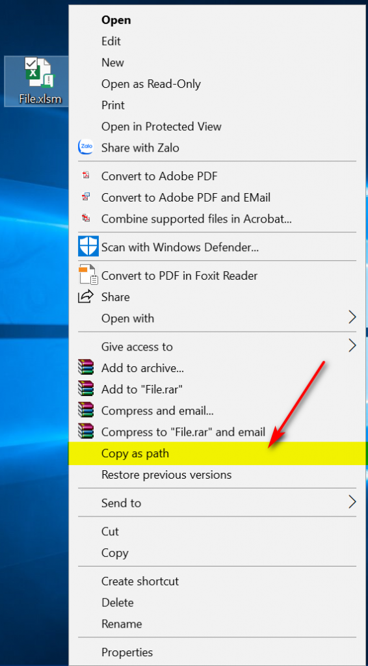Viewport: 368px width, 666px height.
Task: Click the Windows Defender shield icon
Action: point(88,246)
